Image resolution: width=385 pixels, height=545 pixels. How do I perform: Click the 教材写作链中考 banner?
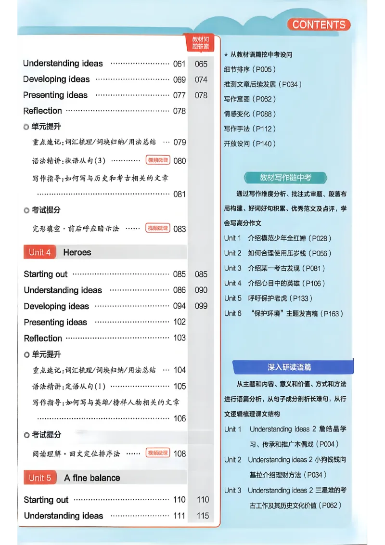point(285,178)
